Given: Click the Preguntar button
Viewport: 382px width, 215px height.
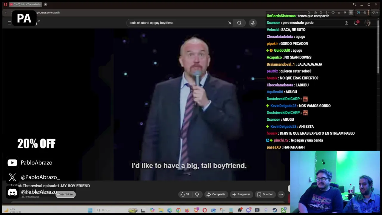Looking at the screenshot, I should 241,194.
